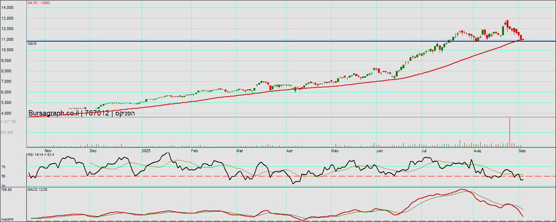The width and height of the screenshot is (556, 222).
Task: Click the 10816 support level label
Action: [32, 44]
